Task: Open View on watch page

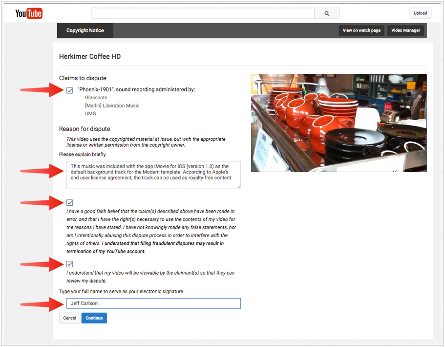Action: [361, 30]
